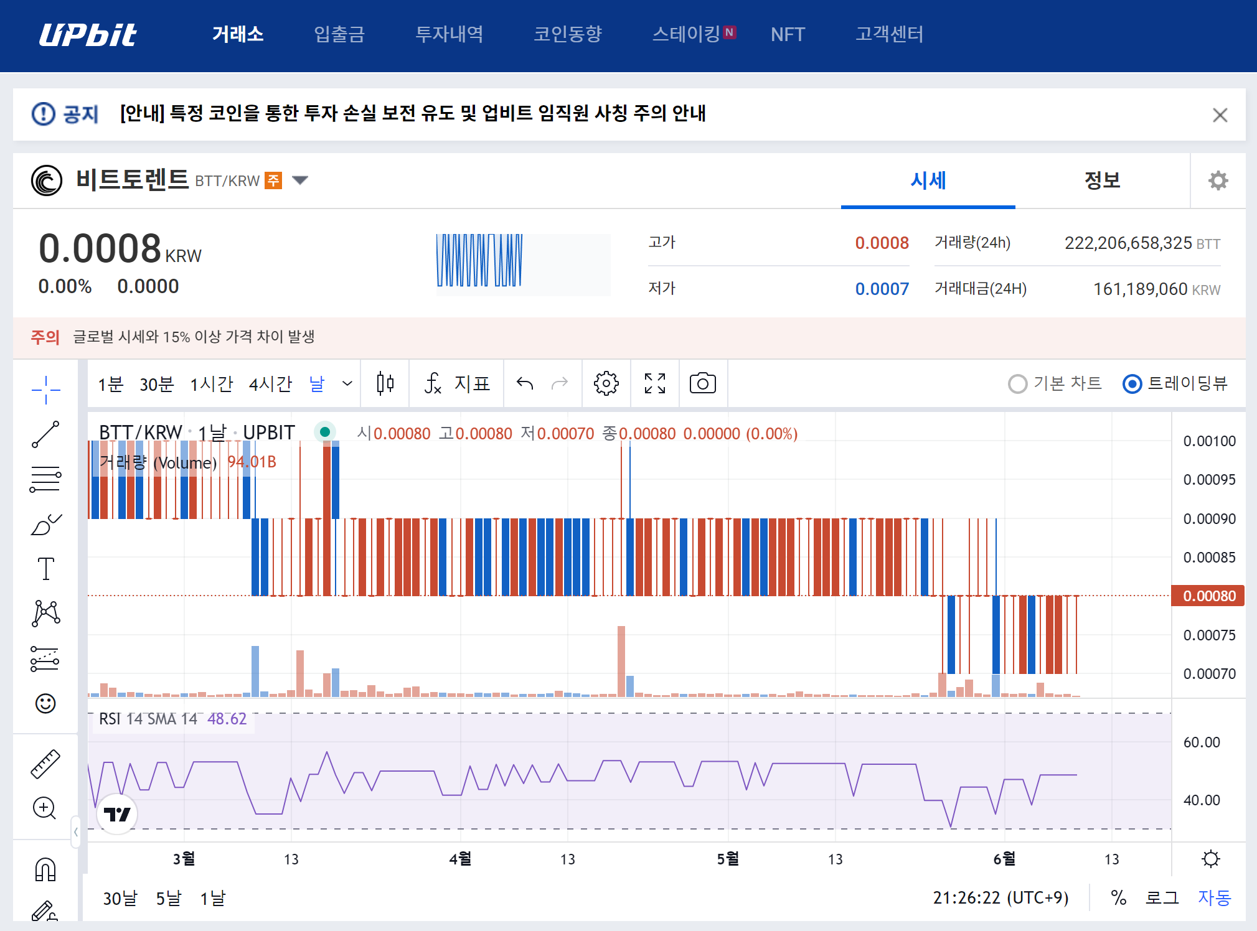Take a chart snapshot with camera icon
The image size is (1257, 931).
[702, 383]
